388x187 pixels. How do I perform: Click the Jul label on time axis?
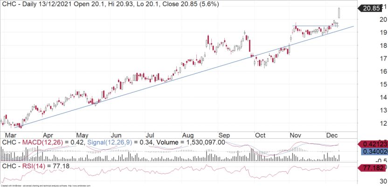(150, 135)
